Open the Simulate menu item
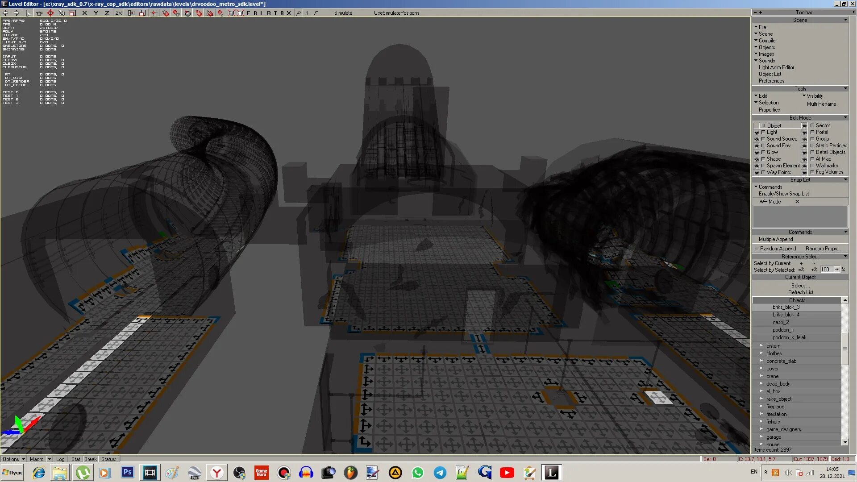Screen dimensions: 857x482 point(343,13)
